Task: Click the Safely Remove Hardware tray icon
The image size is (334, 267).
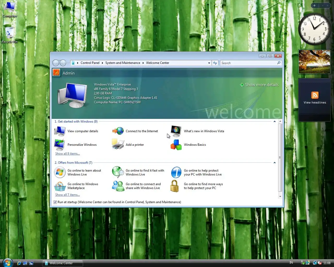Action: (303, 263)
